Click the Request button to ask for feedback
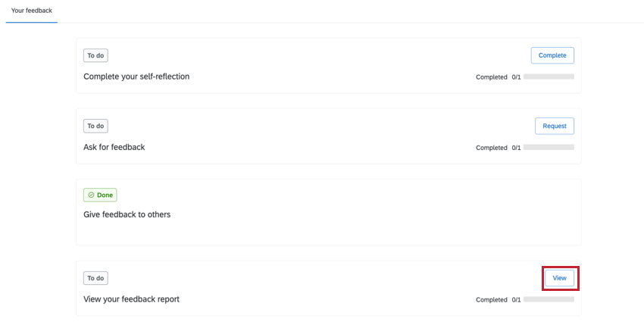644x322 pixels. click(x=555, y=126)
